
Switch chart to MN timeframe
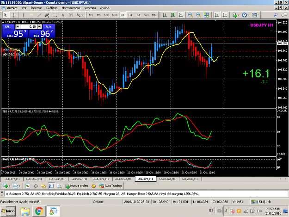pyautogui.click(x=154, y=15)
